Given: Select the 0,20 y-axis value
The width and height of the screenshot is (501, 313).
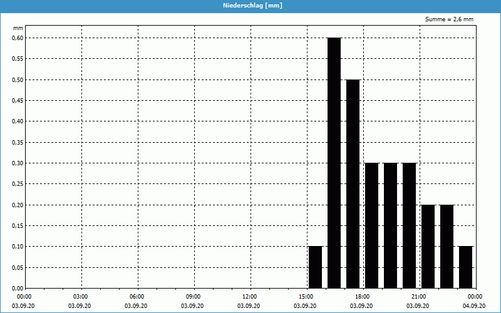Looking at the screenshot, I should tap(18, 205).
